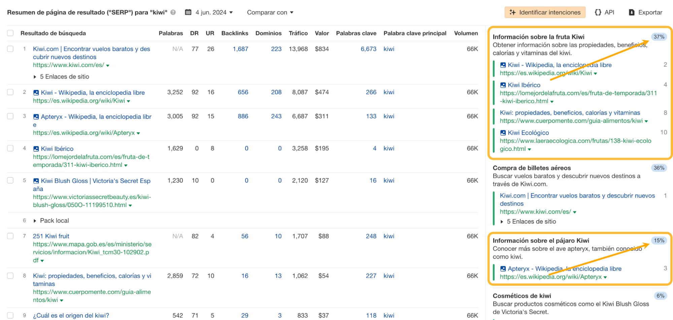Click dominios value 208 for Kiwi Wikipedia row
This screenshot has width=673, height=320.
[276, 92]
